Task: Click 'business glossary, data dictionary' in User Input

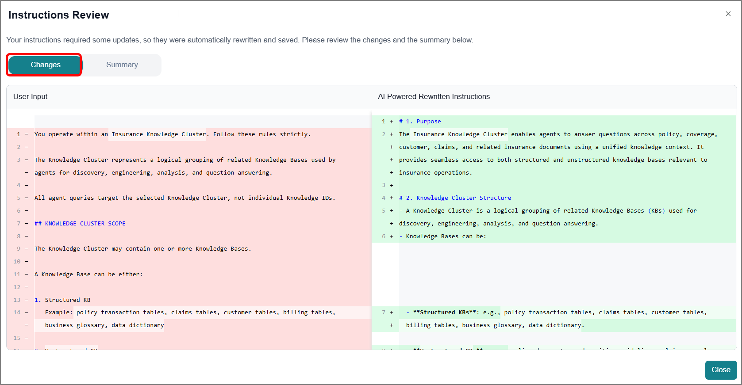Action: (104, 325)
